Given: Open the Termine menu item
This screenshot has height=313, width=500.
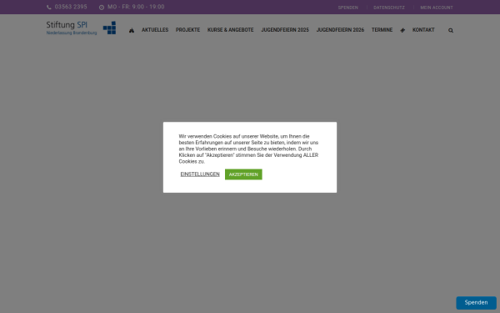Looking at the screenshot, I should (x=382, y=30).
